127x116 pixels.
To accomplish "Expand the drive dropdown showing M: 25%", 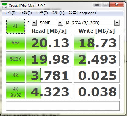I will (117, 23).
